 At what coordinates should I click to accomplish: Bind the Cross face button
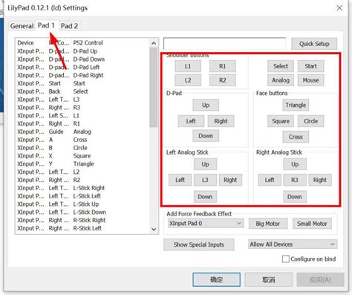pos(296,137)
